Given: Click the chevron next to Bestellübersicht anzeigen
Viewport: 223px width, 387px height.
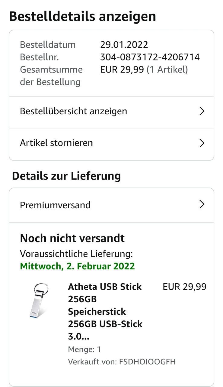Looking at the screenshot, I should tap(202, 111).
